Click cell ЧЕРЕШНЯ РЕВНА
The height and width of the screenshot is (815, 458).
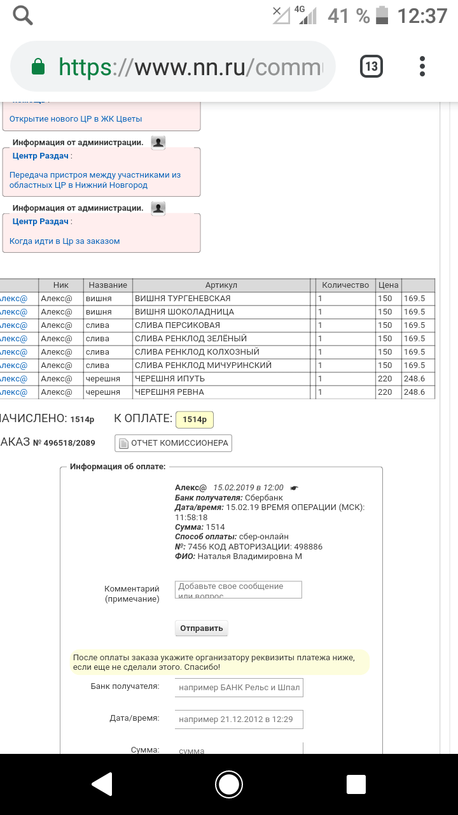click(x=221, y=392)
